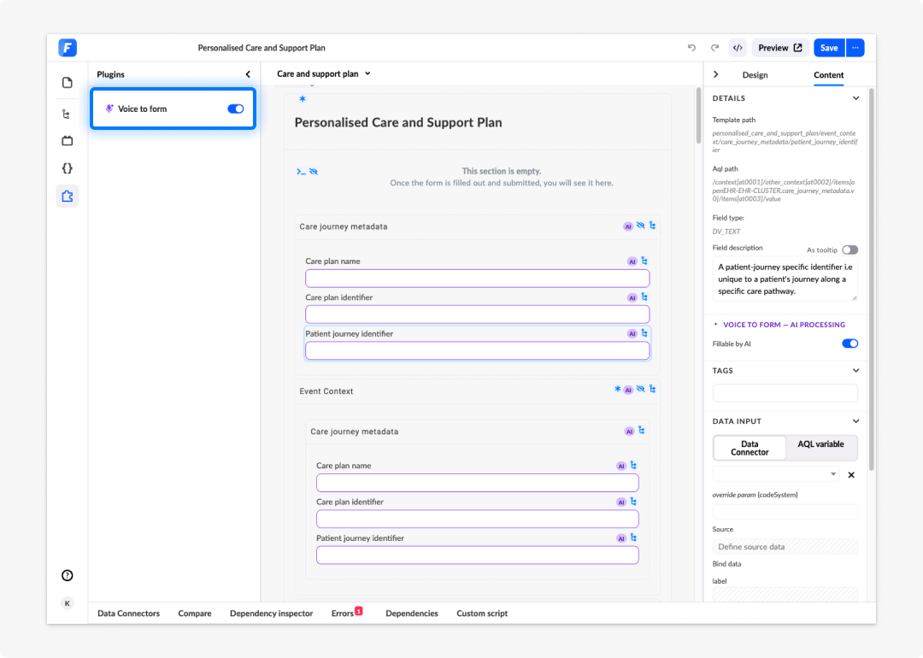The image size is (923, 658).
Task: Switch to the Design tab
Action: tap(755, 74)
